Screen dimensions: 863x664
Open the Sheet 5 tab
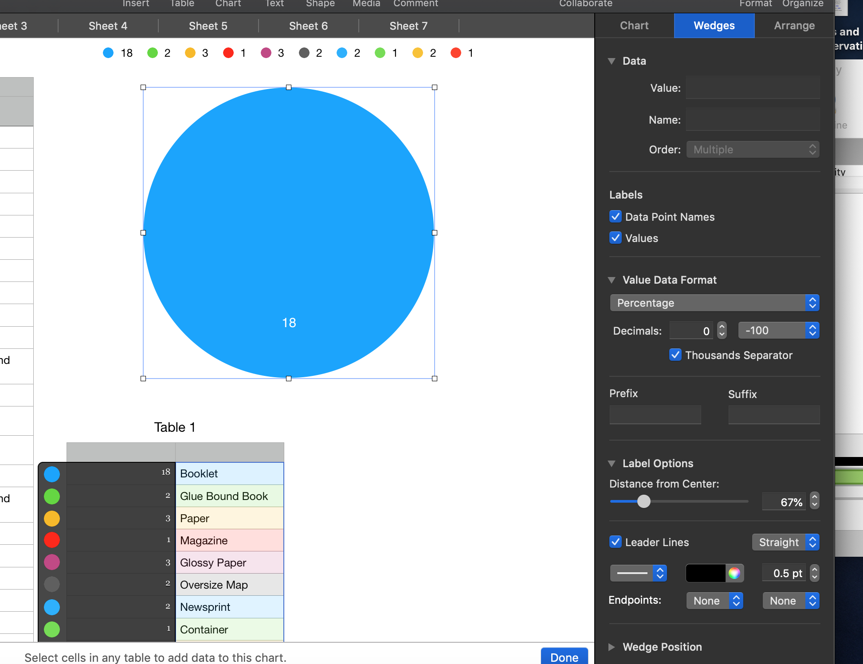pyautogui.click(x=208, y=26)
